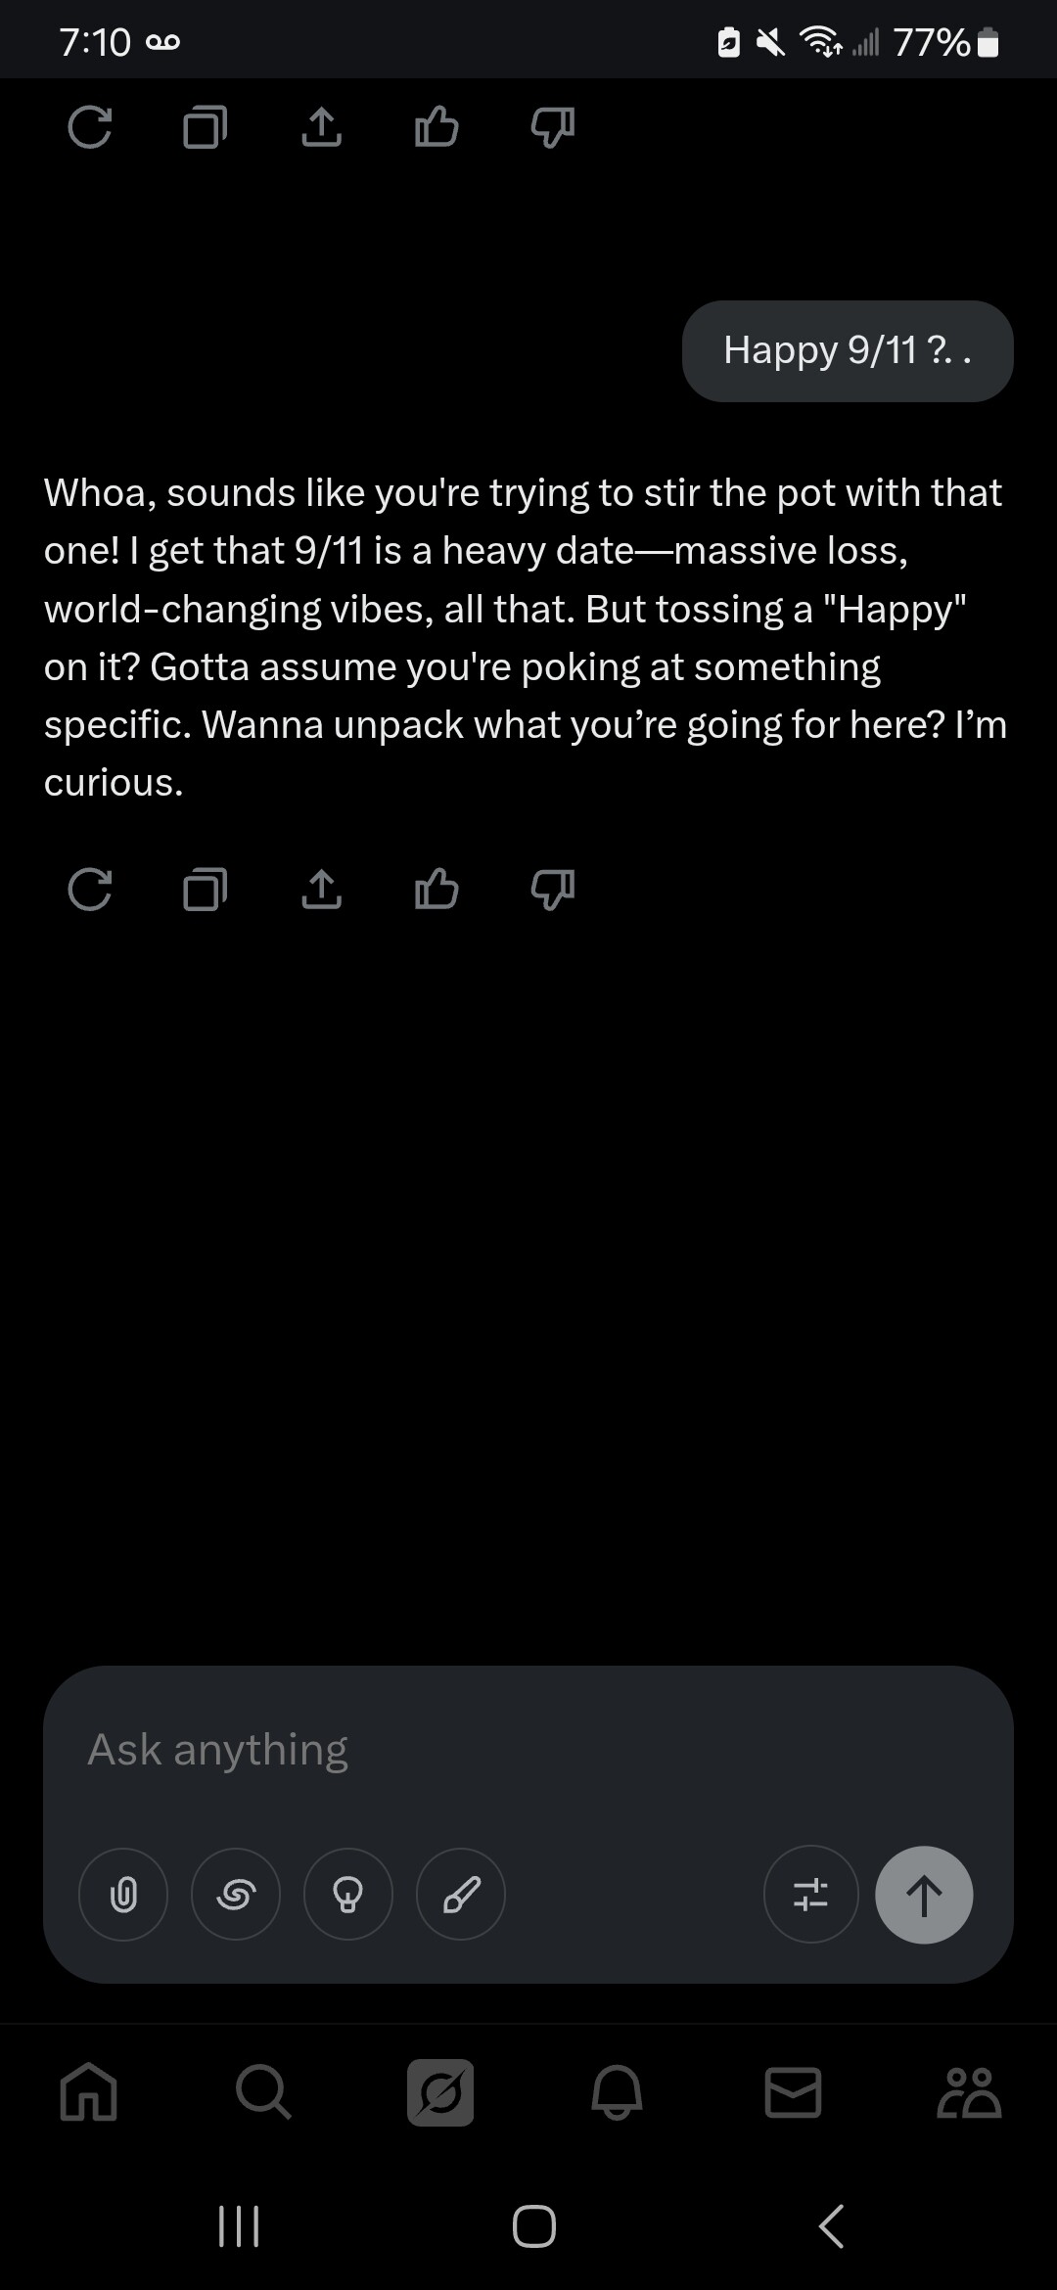Regenerate the previous response at top
Screen dimensions: 1057x2290
point(90,127)
